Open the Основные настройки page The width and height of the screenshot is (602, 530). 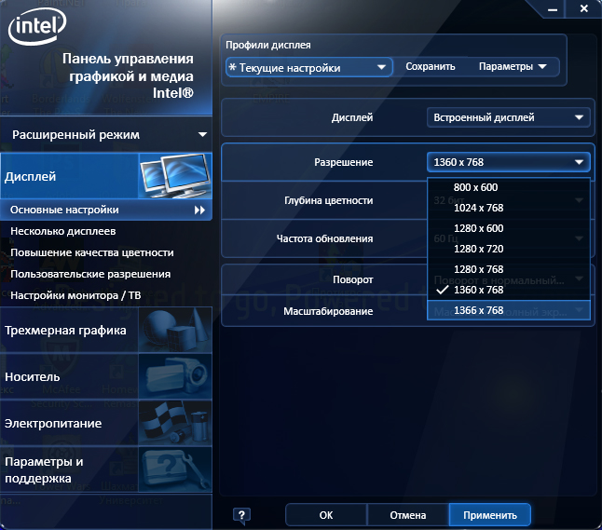[106, 210]
